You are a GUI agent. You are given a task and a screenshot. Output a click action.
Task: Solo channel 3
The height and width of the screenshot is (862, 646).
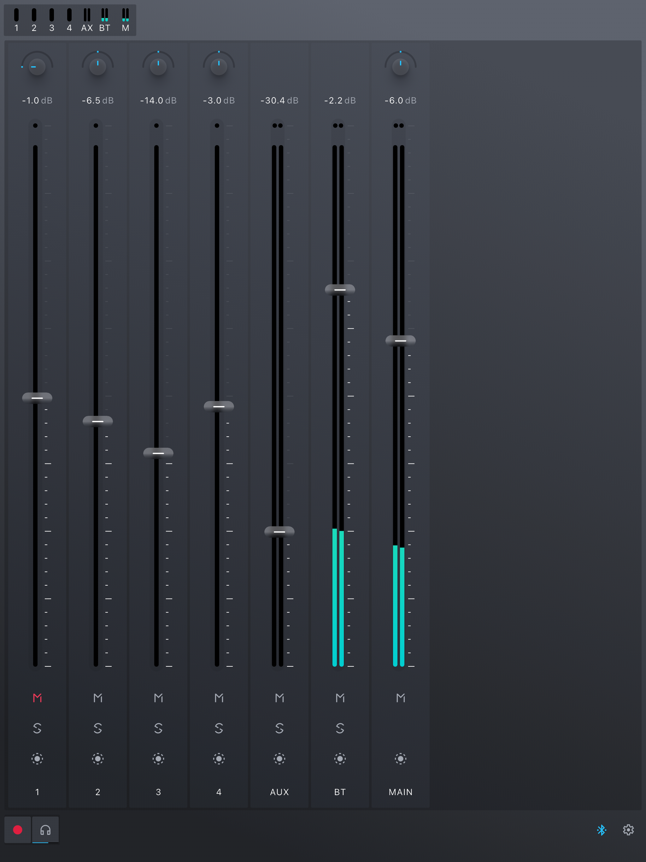click(158, 728)
